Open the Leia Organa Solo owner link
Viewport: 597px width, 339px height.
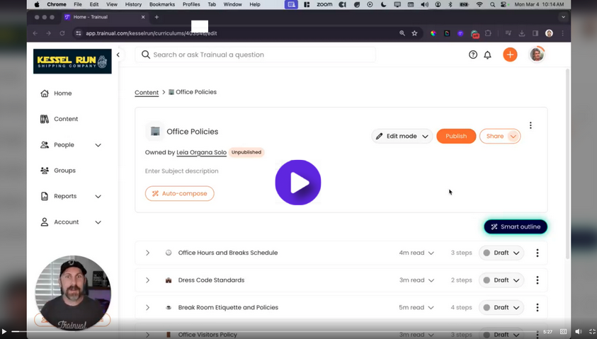click(201, 152)
